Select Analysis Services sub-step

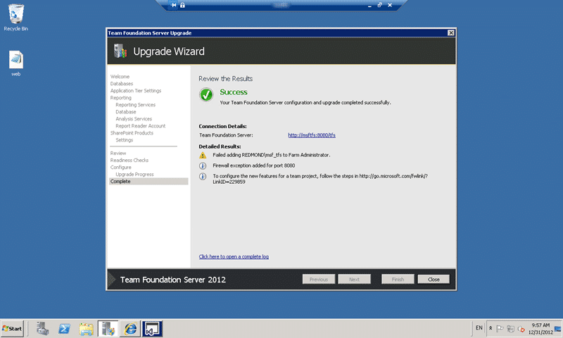point(134,119)
